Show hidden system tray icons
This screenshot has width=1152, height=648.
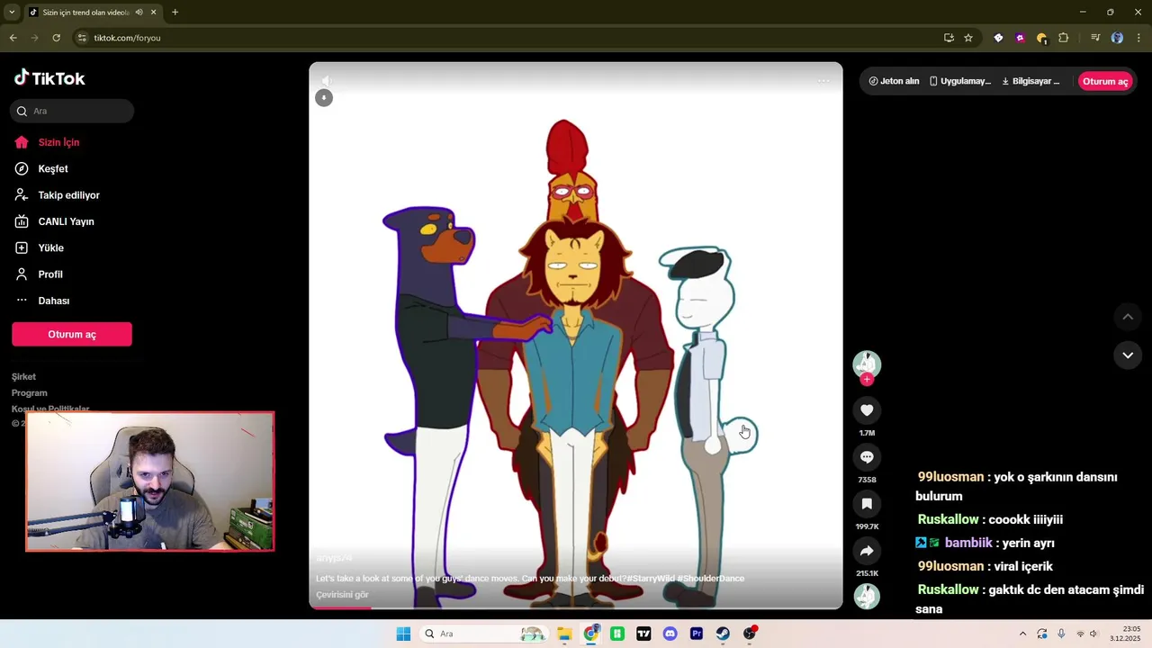click(x=1022, y=634)
